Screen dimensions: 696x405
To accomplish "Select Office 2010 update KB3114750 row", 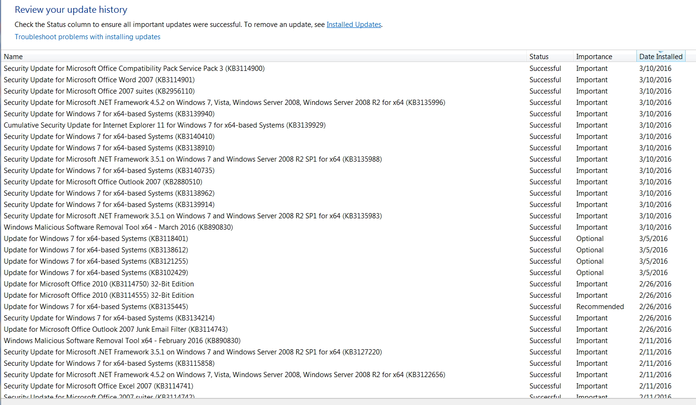I will [x=99, y=284].
